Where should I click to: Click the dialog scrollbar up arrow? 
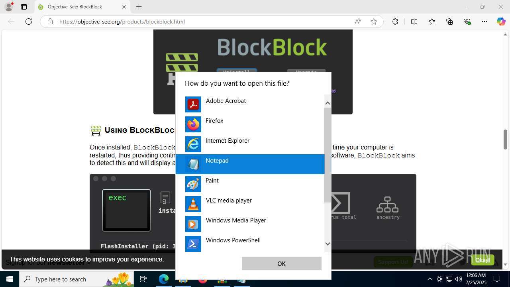tap(328, 103)
